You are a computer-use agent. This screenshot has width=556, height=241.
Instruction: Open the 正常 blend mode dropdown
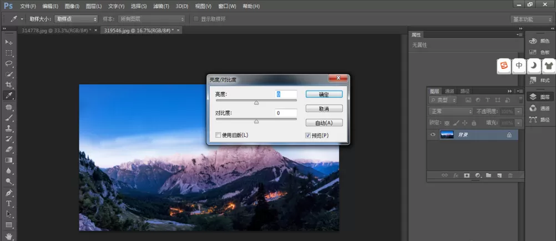[x=451, y=112]
